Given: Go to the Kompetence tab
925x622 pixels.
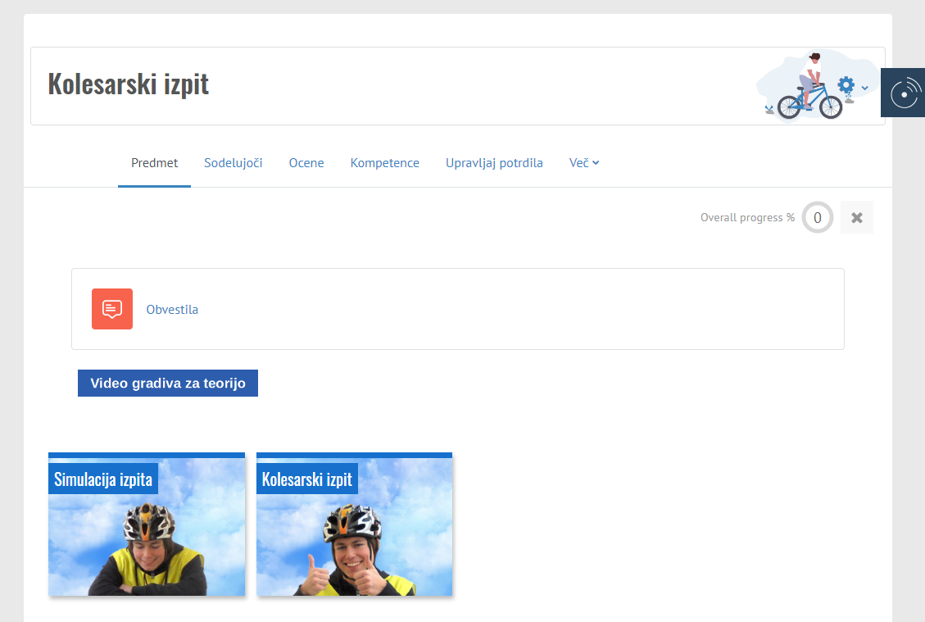Looking at the screenshot, I should pyautogui.click(x=384, y=163).
